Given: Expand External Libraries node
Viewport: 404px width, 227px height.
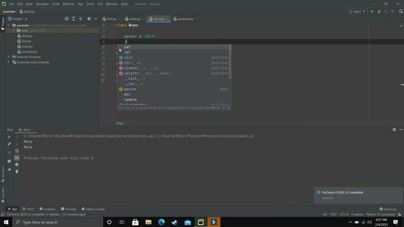Looking at the screenshot, I should (9, 57).
